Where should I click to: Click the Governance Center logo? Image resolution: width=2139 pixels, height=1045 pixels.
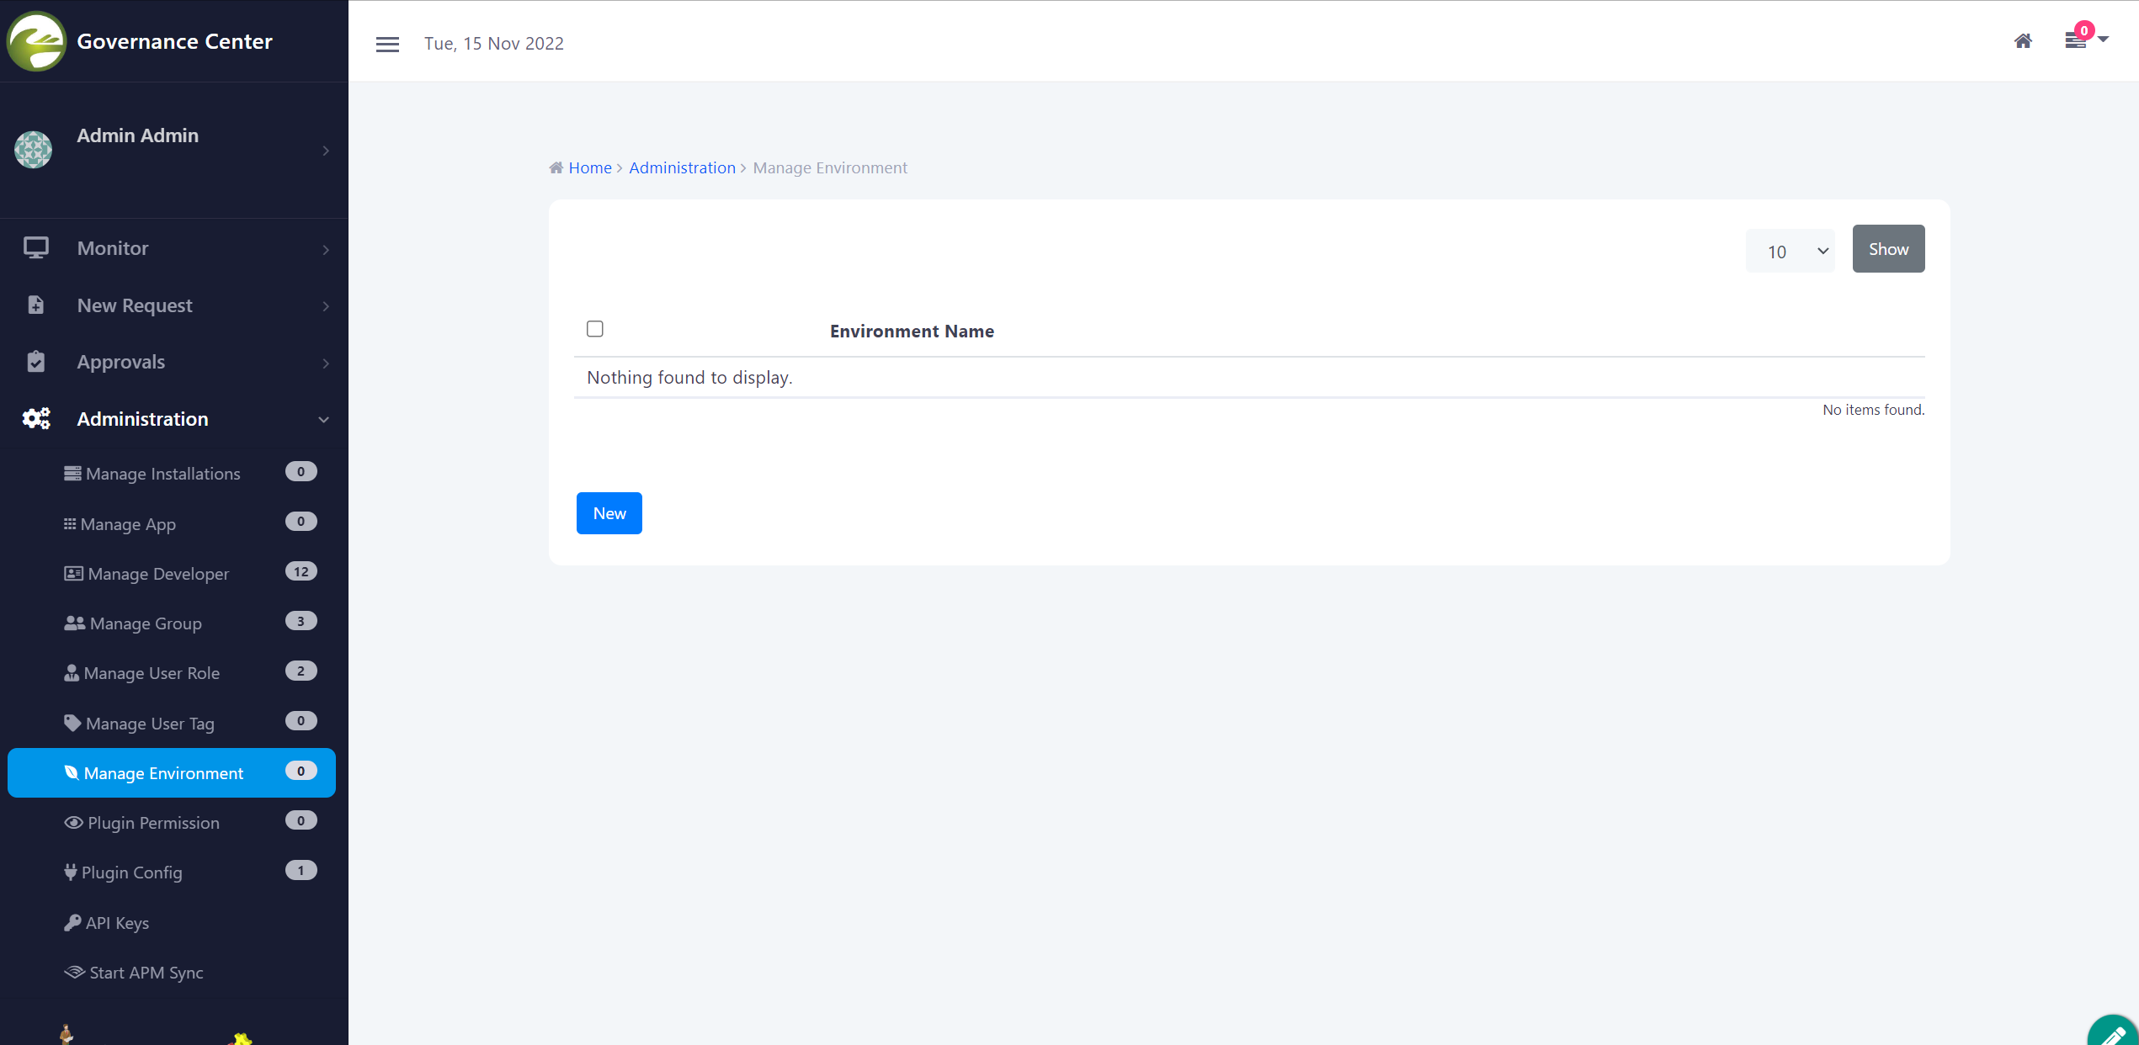[36, 41]
